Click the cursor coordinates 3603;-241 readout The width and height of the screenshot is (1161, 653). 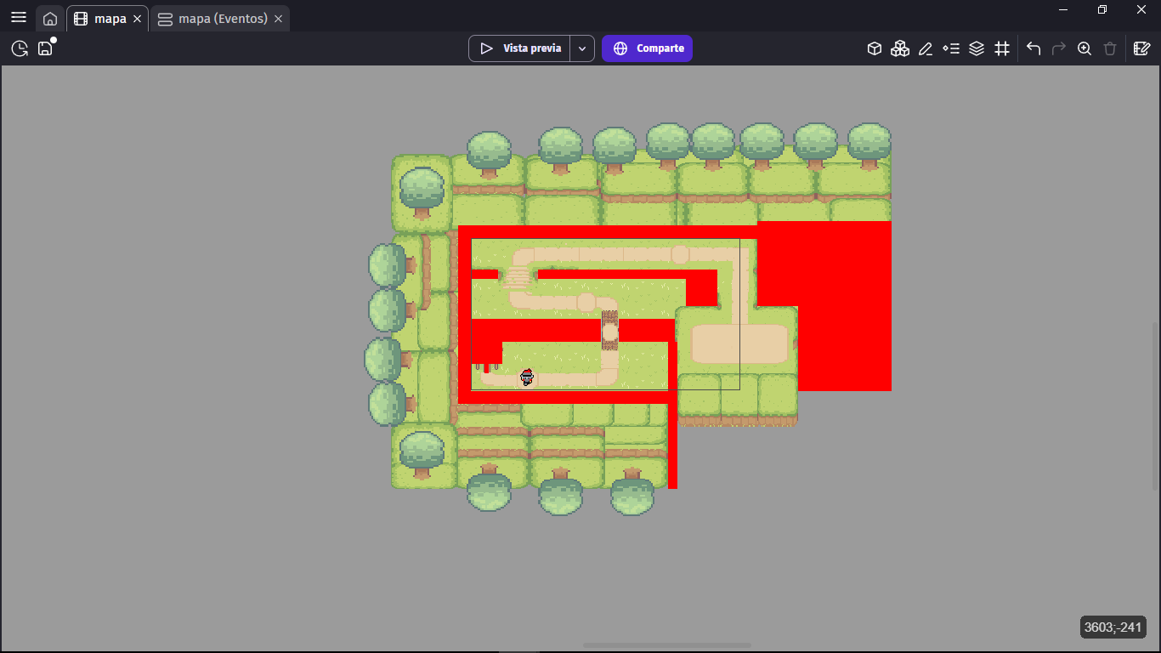[1113, 627]
